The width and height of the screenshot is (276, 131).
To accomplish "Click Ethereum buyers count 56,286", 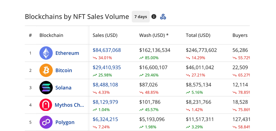I will pyautogui.click(x=240, y=50).
